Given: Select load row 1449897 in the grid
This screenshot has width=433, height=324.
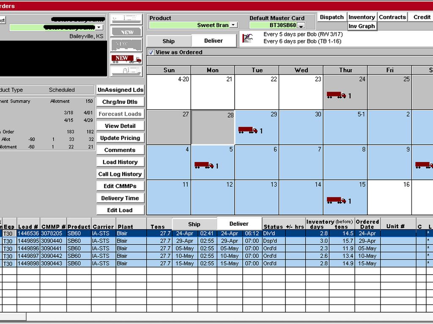Looking at the screenshot, I should [x=28, y=256].
